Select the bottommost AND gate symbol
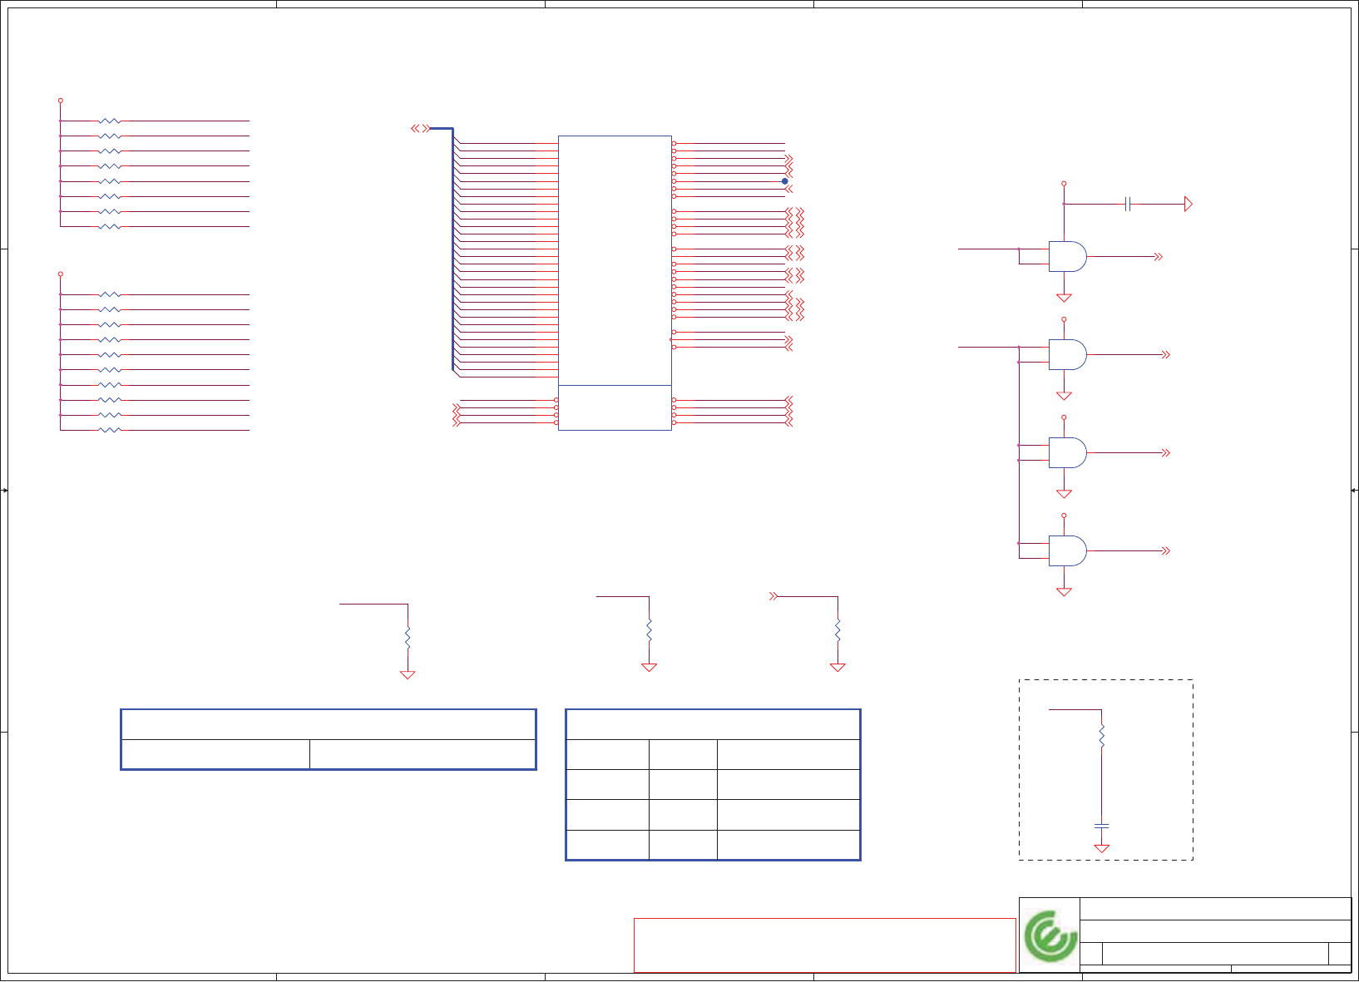Screen dimensions: 1359x982 pyautogui.click(x=1068, y=550)
